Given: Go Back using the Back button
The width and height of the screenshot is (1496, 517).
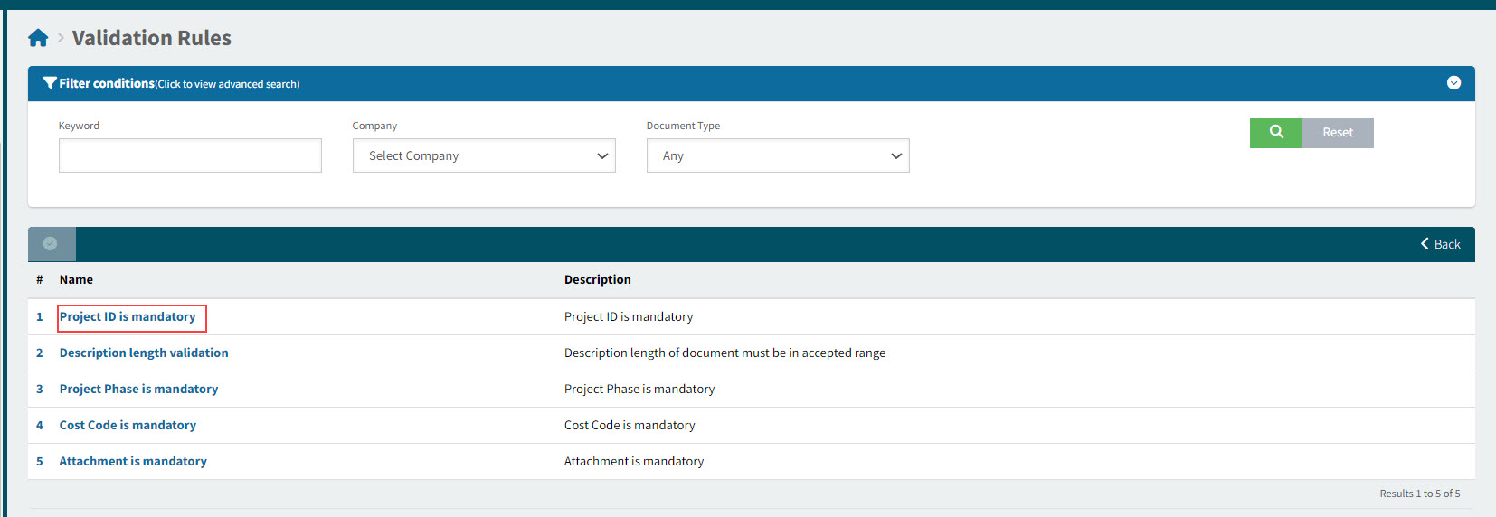Looking at the screenshot, I should coord(1440,244).
